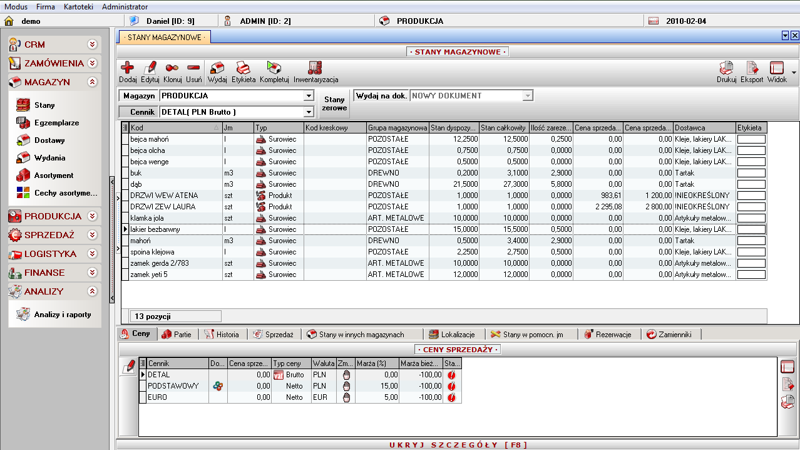Image resolution: width=800 pixels, height=450 pixels.
Task: Switch to the Partie tab
Action: [x=177, y=335]
